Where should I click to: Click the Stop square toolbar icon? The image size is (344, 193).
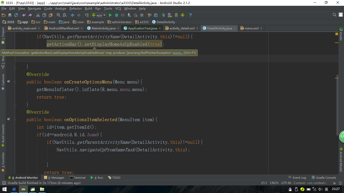click(142, 15)
